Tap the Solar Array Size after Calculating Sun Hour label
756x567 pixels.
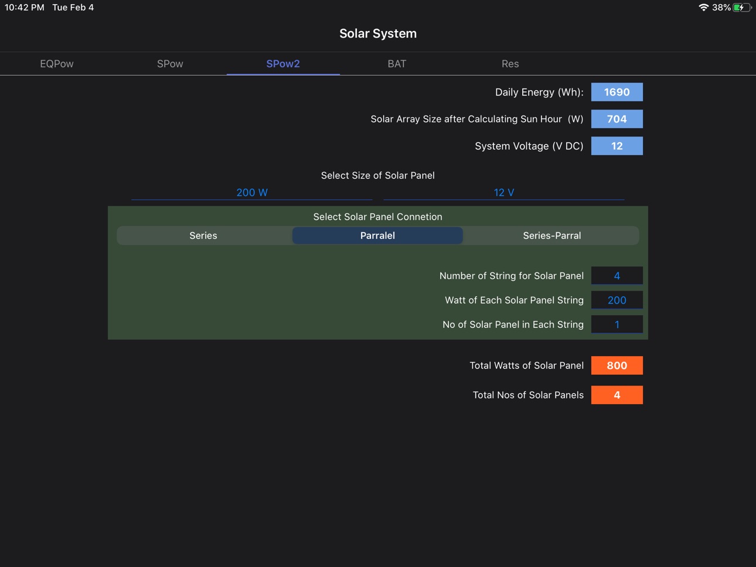pos(477,119)
